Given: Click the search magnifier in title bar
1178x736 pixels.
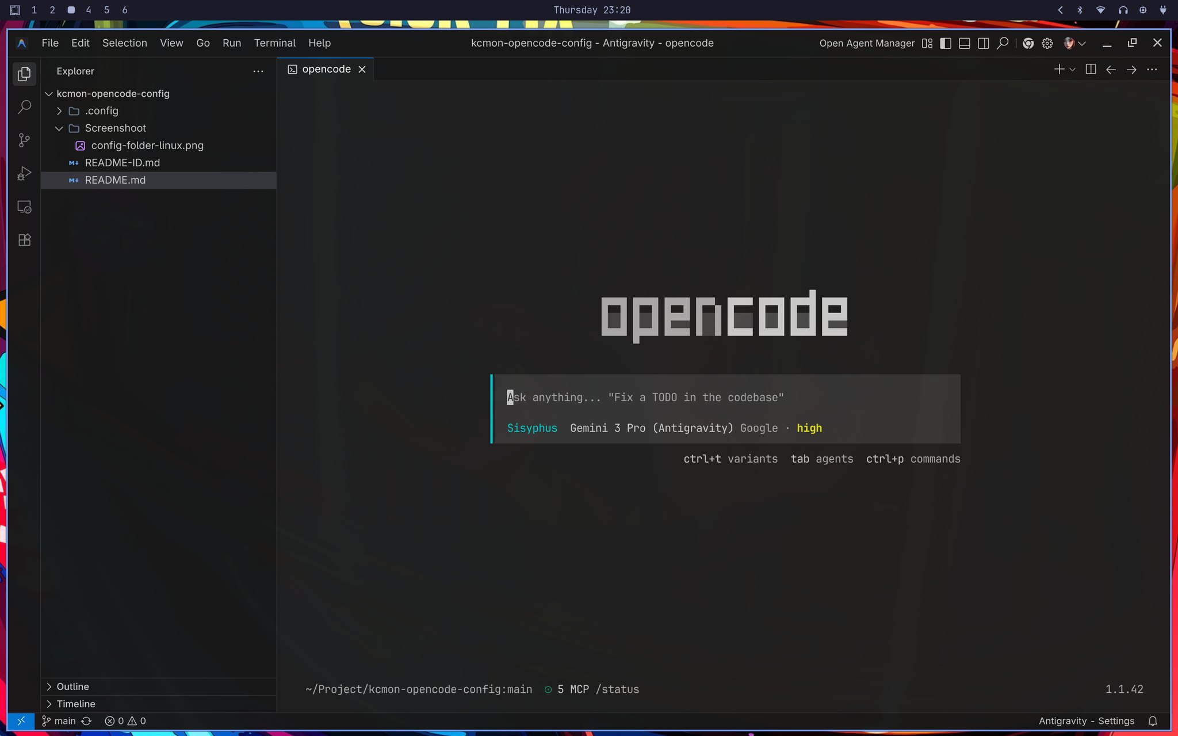Looking at the screenshot, I should pos(1003,43).
